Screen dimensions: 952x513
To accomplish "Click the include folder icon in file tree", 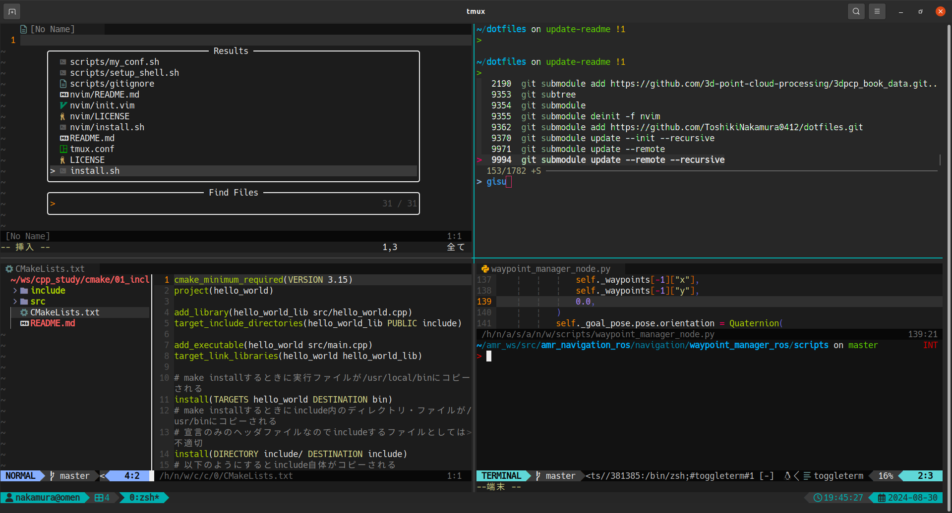I will [x=24, y=291].
